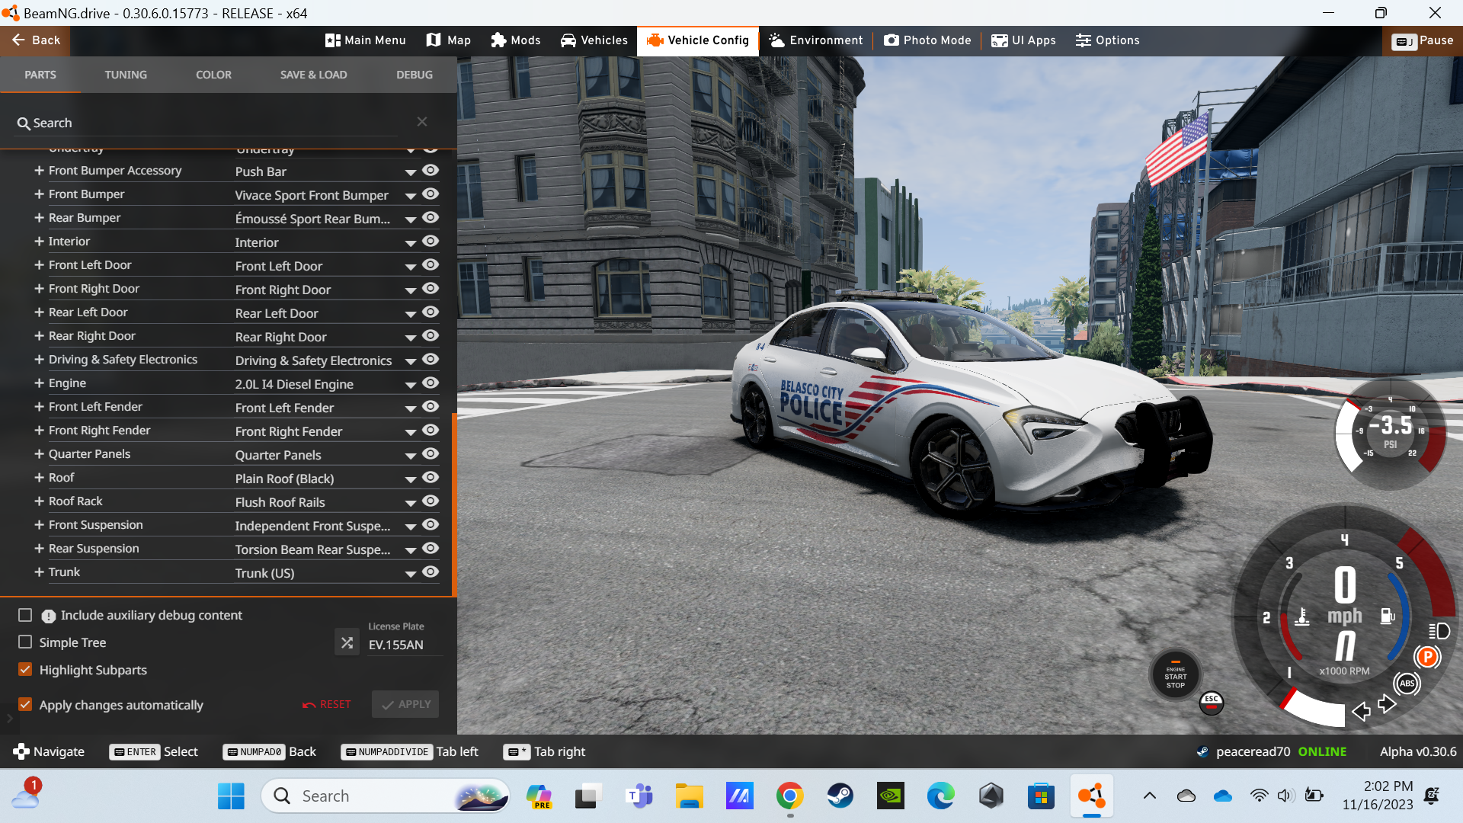Image resolution: width=1463 pixels, height=823 pixels.
Task: Switch to the Tuning tab
Action: coord(126,75)
